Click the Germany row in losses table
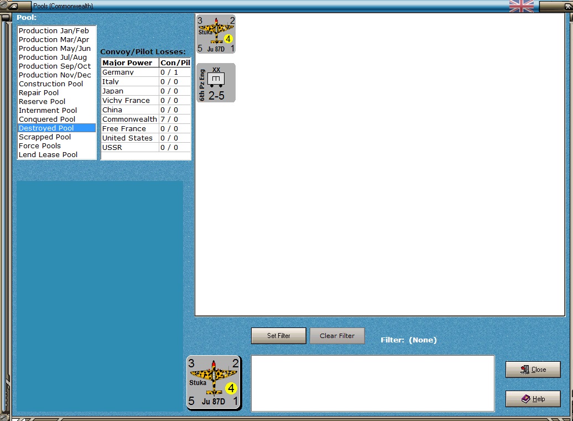Screen dimensions: 573x421 tap(146, 72)
